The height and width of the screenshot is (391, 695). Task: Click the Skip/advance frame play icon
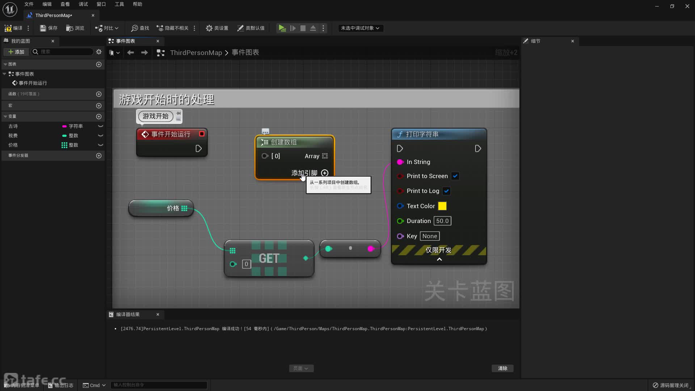pyautogui.click(x=293, y=28)
